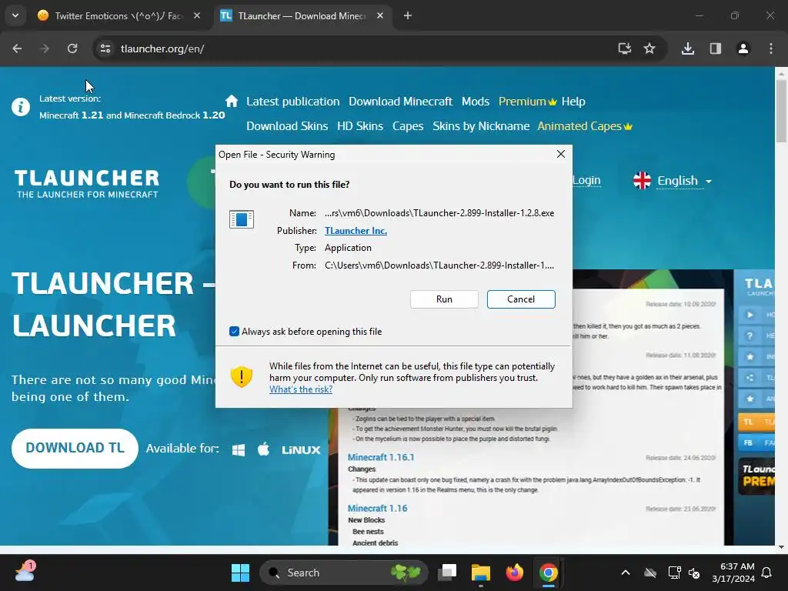
Task: Select the TLauncher Download Minecraft tab
Action: 302,15
